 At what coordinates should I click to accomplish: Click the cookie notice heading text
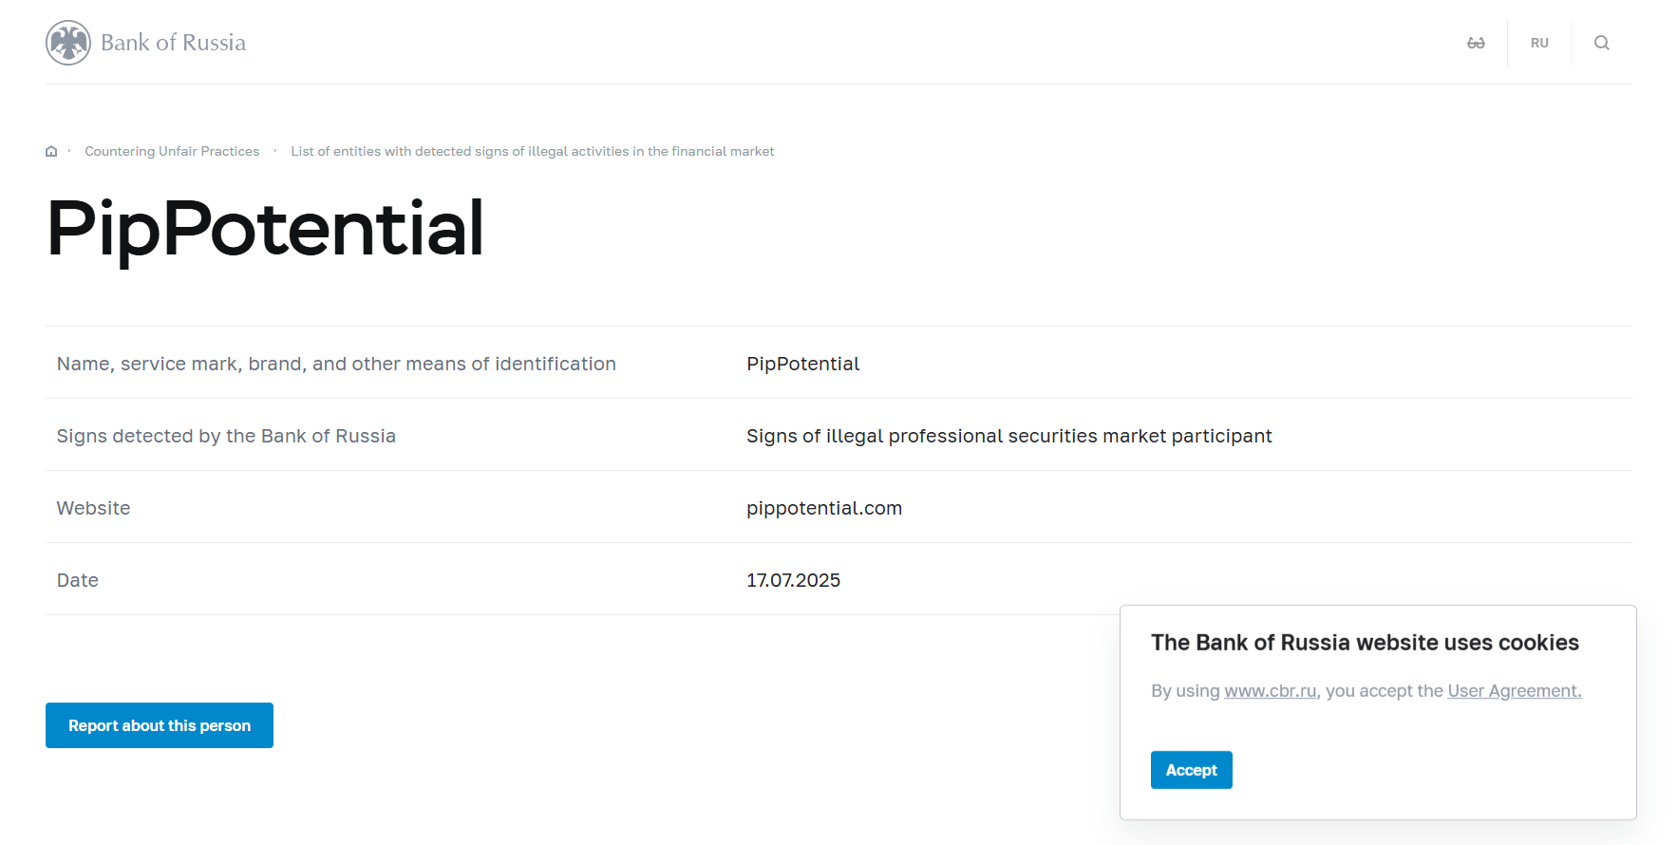pos(1364,643)
